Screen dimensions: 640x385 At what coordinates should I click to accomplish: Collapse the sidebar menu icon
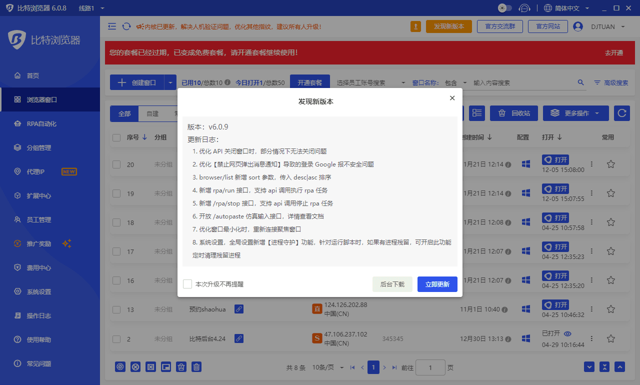click(112, 26)
